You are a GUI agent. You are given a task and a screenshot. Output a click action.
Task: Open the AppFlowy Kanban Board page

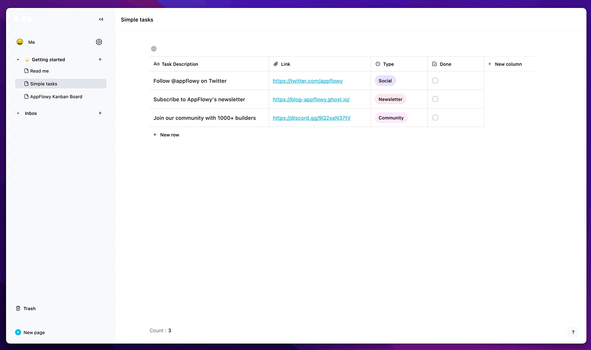[x=56, y=96]
